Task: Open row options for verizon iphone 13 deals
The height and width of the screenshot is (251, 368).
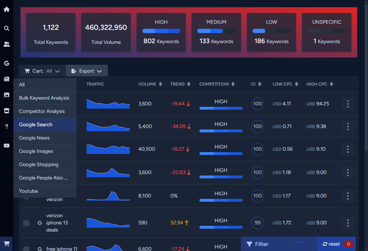Action: tap(348, 223)
